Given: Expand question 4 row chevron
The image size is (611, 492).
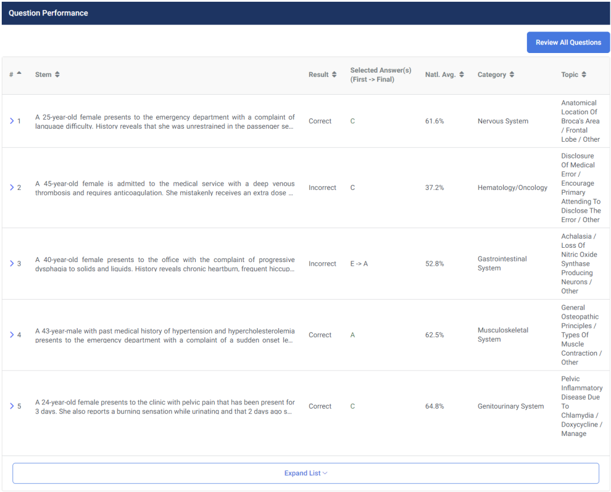Looking at the screenshot, I should (x=12, y=335).
